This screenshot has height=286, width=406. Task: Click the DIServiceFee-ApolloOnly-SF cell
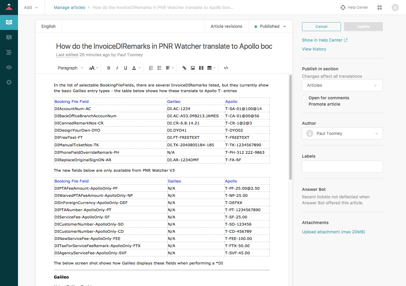click(x=111, y=217)
